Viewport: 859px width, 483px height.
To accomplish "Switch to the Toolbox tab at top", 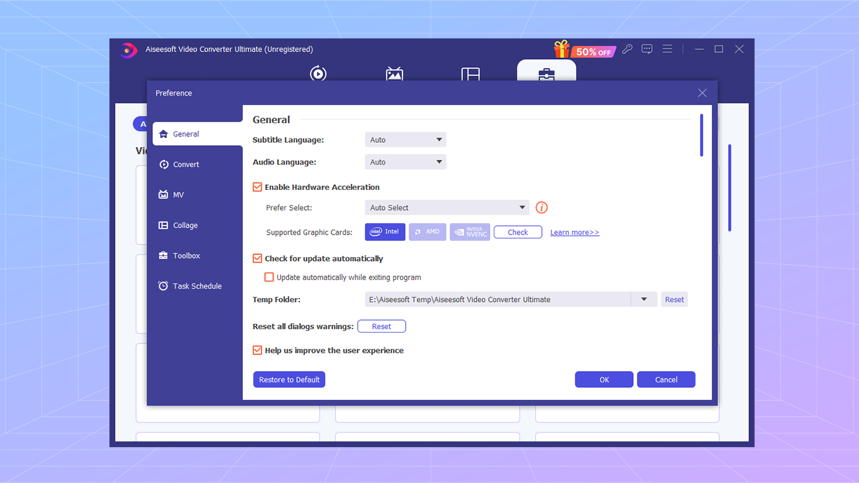I will click(546, 72).
